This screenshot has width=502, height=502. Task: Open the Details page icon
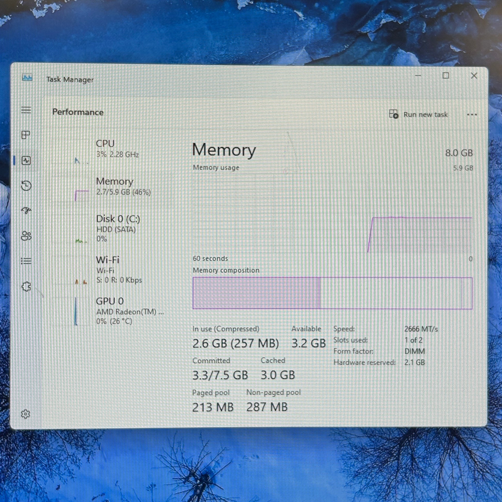coord(26,261)
